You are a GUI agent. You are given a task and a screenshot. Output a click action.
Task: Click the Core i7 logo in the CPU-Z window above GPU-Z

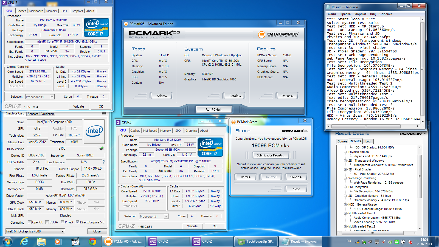(x=96, y=27)
